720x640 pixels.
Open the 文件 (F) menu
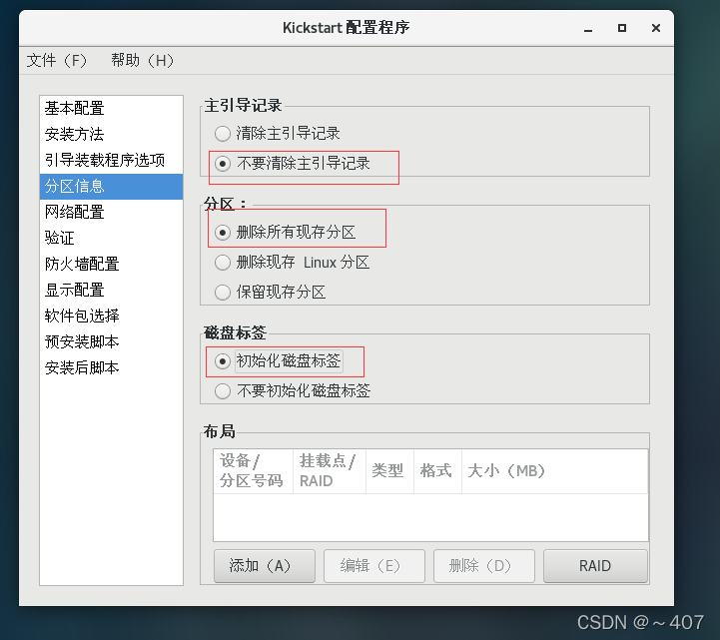pos(57,60)
